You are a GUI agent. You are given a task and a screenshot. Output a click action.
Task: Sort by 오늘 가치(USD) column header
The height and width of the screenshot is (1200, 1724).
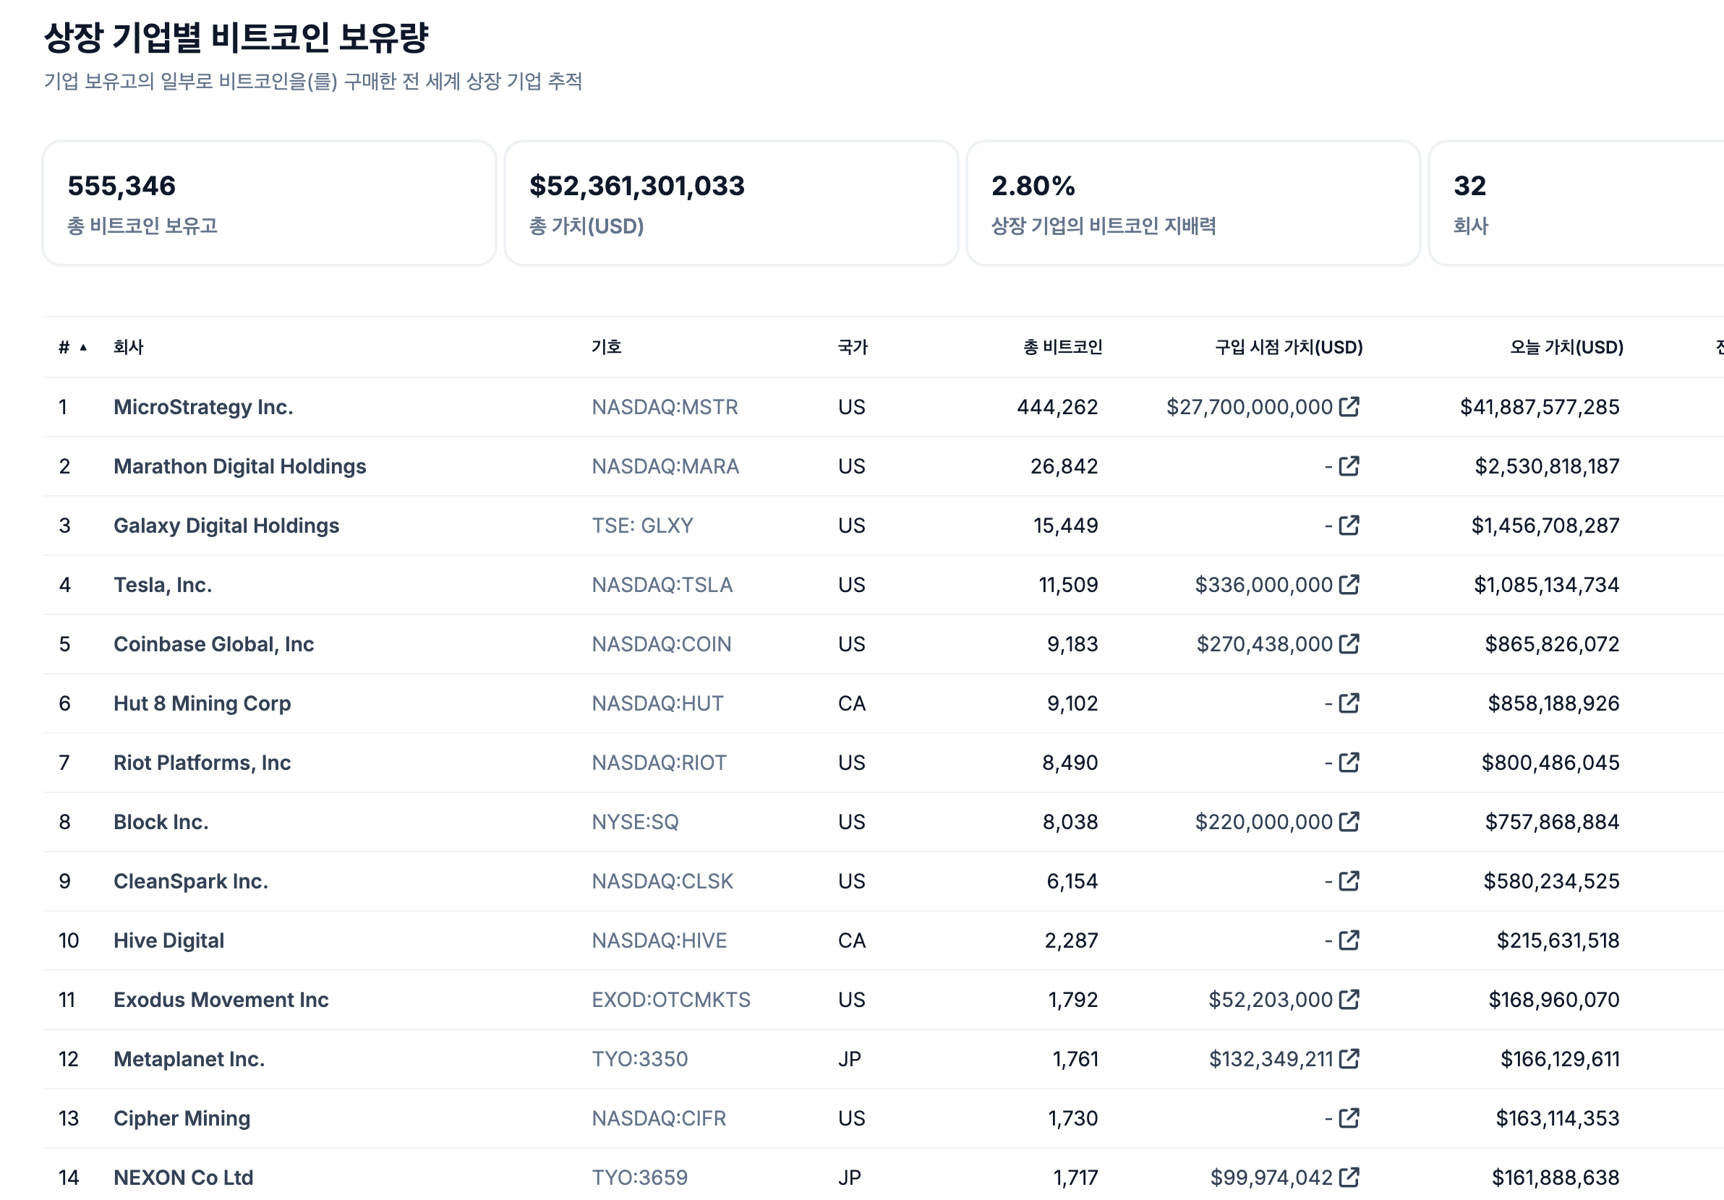pos(1566,347)
